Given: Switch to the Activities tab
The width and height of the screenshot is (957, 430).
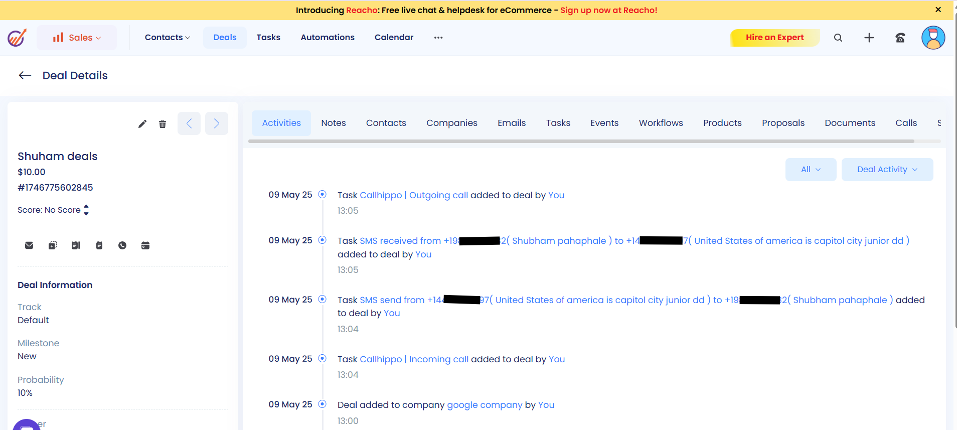Looking at the screenshot, I should 281,123.
